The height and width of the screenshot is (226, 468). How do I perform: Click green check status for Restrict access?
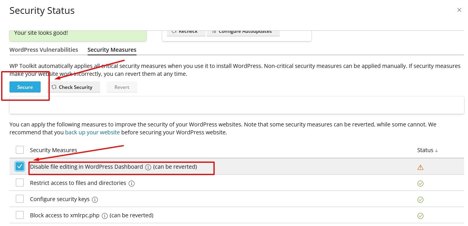pos(420,183)
